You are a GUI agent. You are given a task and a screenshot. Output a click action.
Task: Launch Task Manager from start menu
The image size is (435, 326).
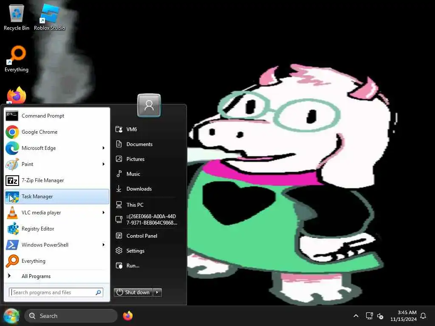(57, 196)
